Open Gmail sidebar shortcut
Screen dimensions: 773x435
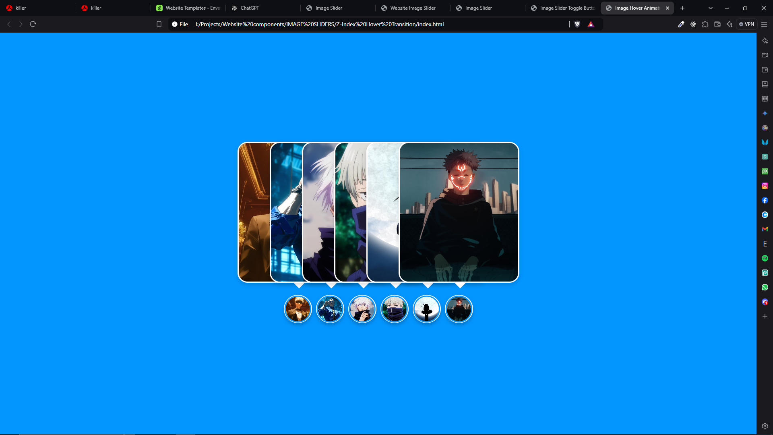point(765,229)
